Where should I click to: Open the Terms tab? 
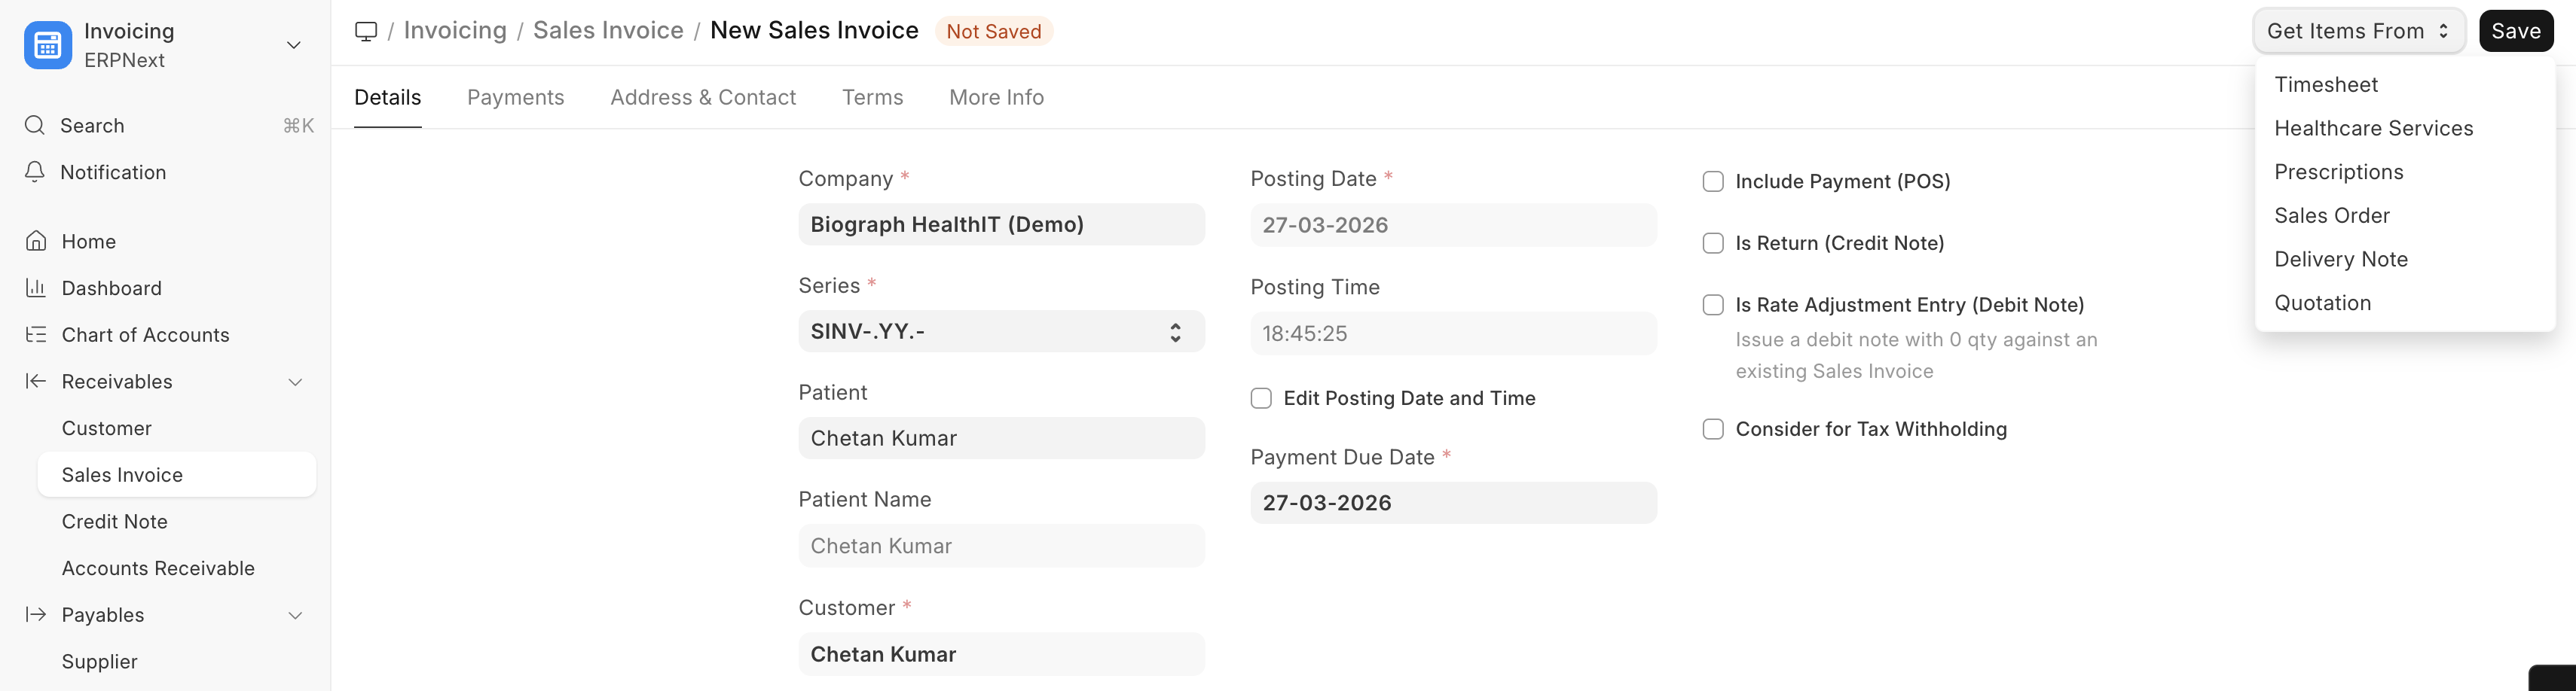click(872, 97)
